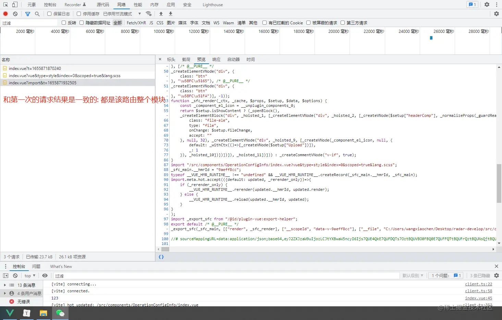Toggle the network filter funnel icon
This screenshot has height=320, width=502.
pos(28,14)
